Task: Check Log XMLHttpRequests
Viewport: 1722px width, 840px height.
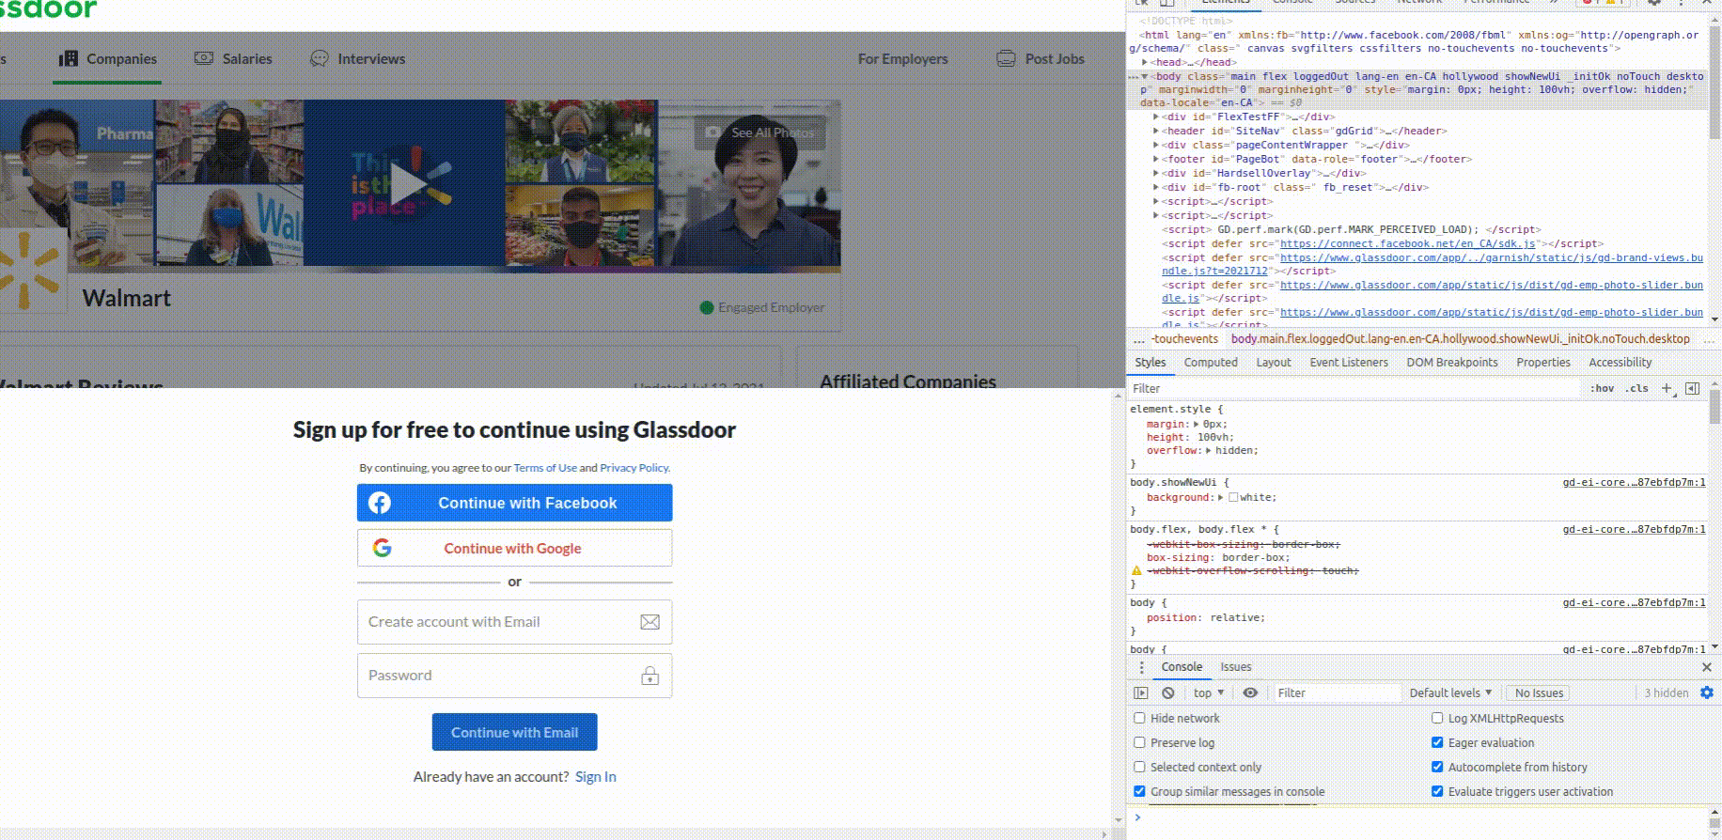Action: pos(1437,718)
